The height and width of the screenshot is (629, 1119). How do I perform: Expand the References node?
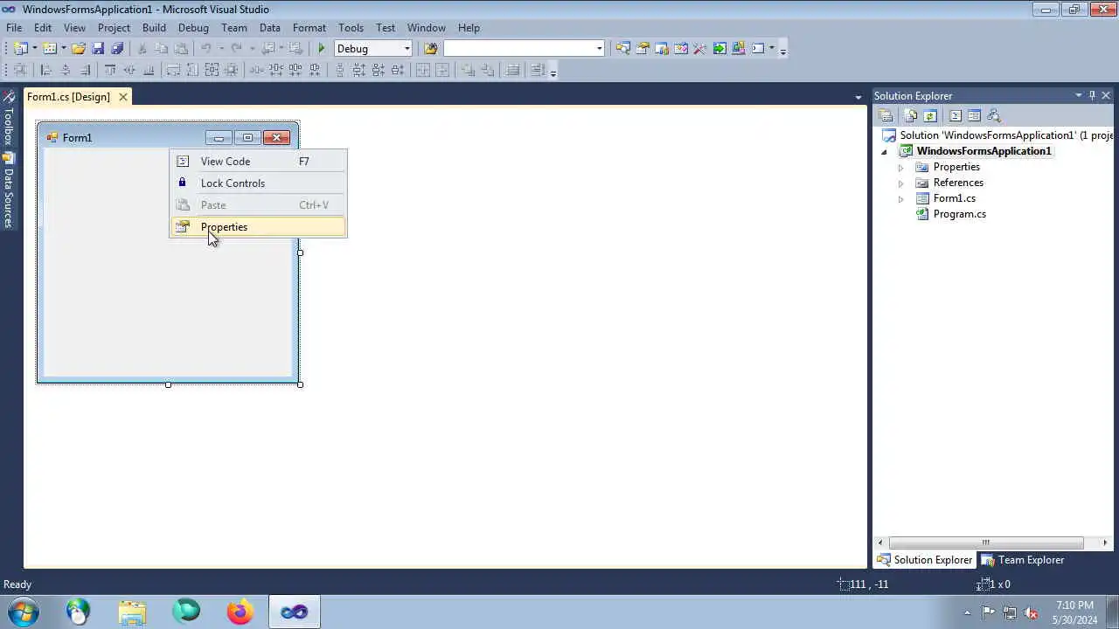(x=900, y=183)
